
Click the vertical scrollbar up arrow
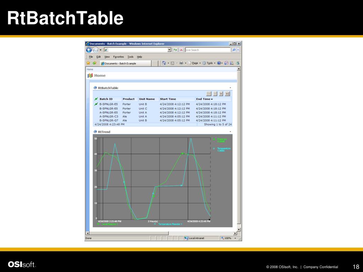(x=239, y=69)
